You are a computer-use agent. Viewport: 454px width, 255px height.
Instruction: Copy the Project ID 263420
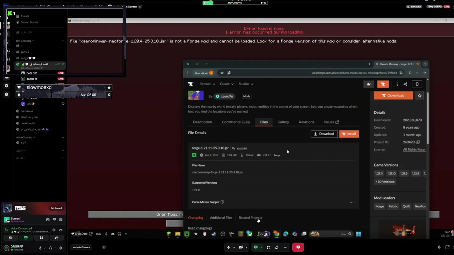pos(418,142)
